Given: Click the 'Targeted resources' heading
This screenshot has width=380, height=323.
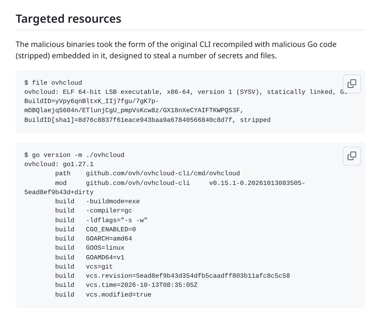Looking at the screenshot, I should click(x=68, y=19).
